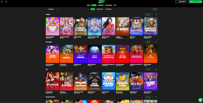203x103 pixels.
Task: Open The Dog House Megaways 1000 thumbnail
Action: [x=109, y=54]
